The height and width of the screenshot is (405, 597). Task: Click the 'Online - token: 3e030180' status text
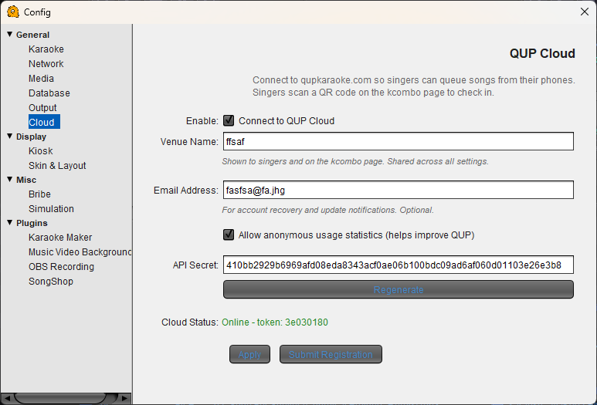[x=274, y=322]
